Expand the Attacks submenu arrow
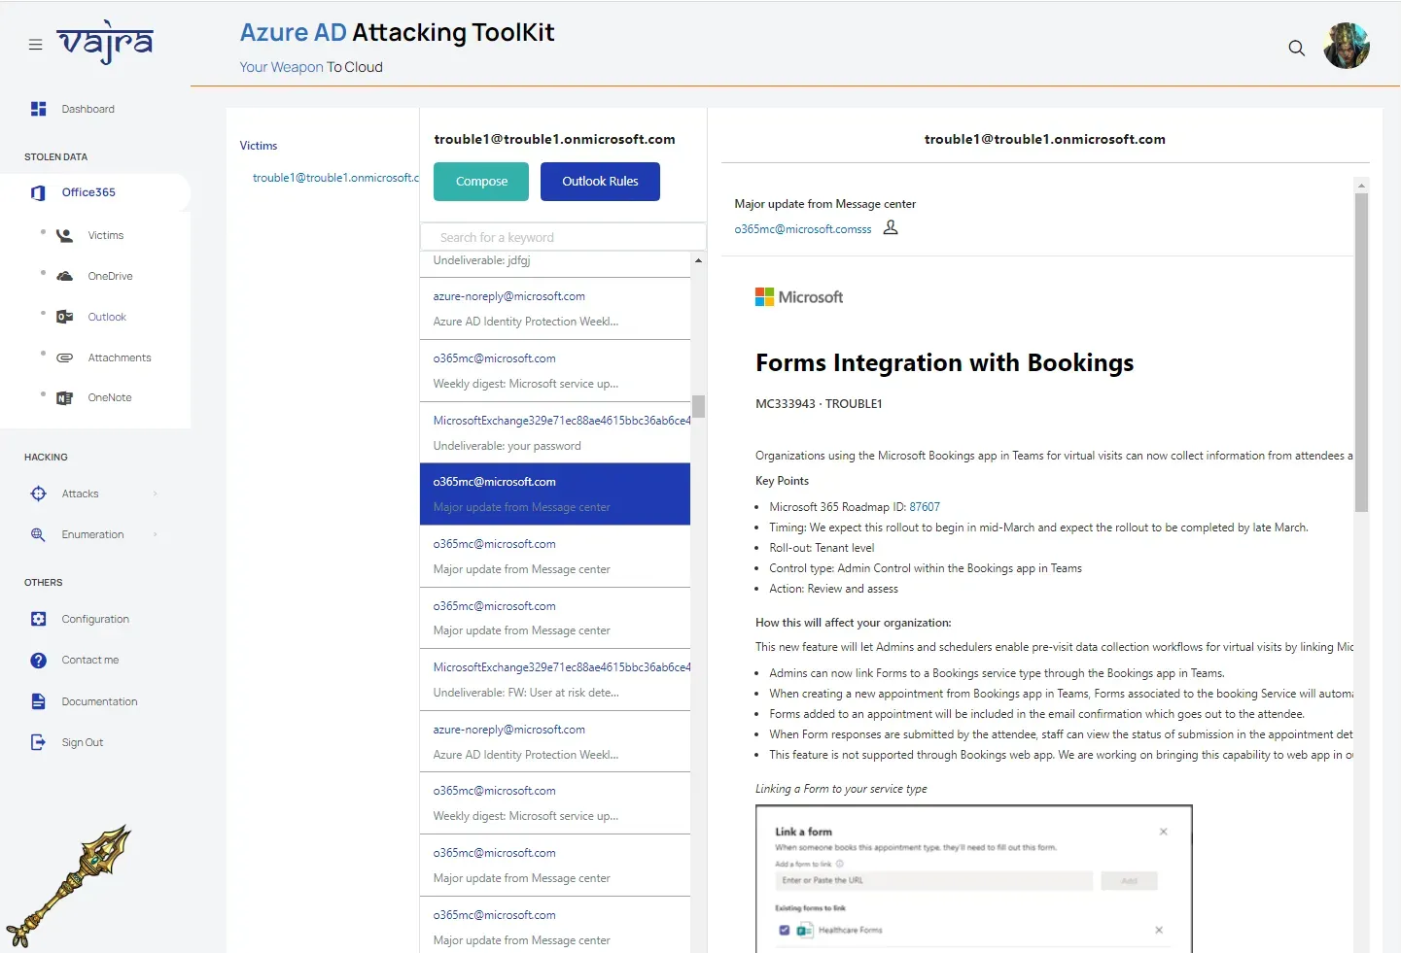The width and height of the screenshot is (1401, 953). coord(156,494)
